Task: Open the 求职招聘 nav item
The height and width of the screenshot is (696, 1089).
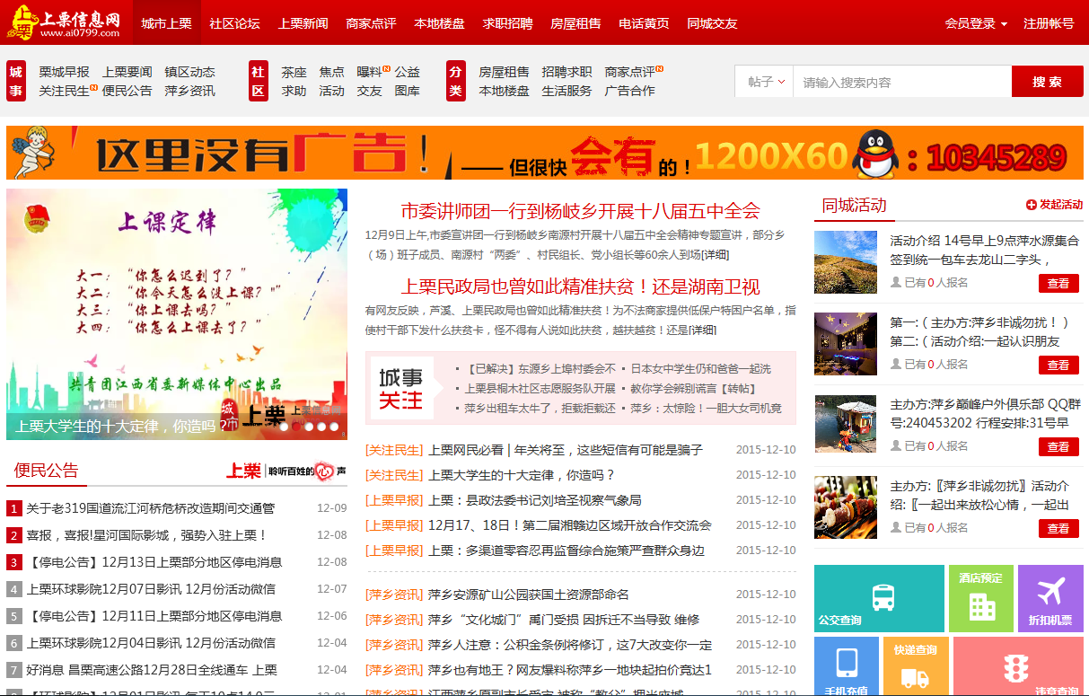Action: tap(508, 23)
